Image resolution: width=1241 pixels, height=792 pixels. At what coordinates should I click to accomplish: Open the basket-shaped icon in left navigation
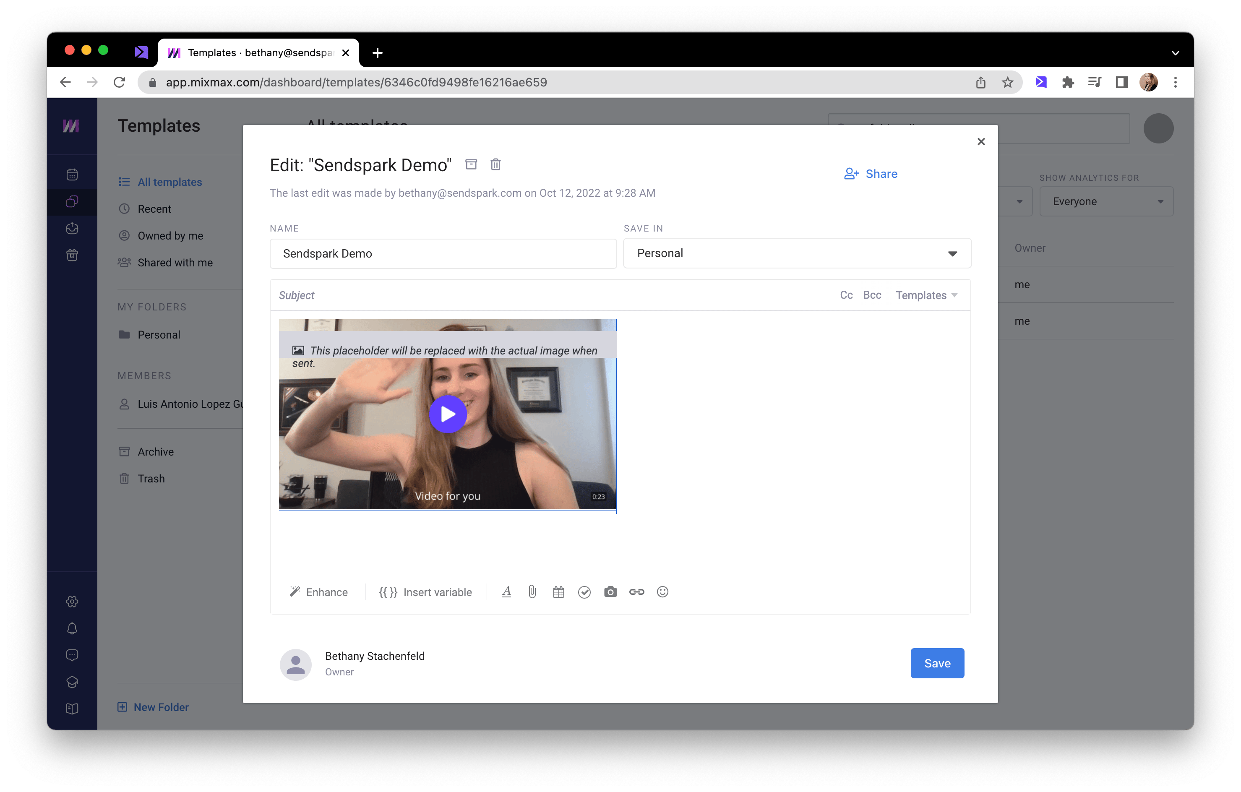click(72, 255)
